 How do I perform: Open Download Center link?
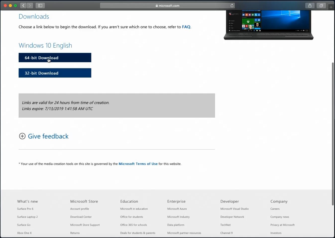click(x=81, y=217)
